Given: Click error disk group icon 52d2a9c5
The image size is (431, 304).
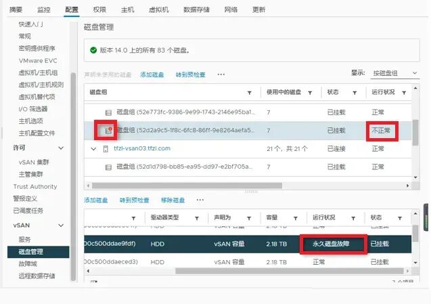Looking at the screenshot, I should click(x=108, y=131).
